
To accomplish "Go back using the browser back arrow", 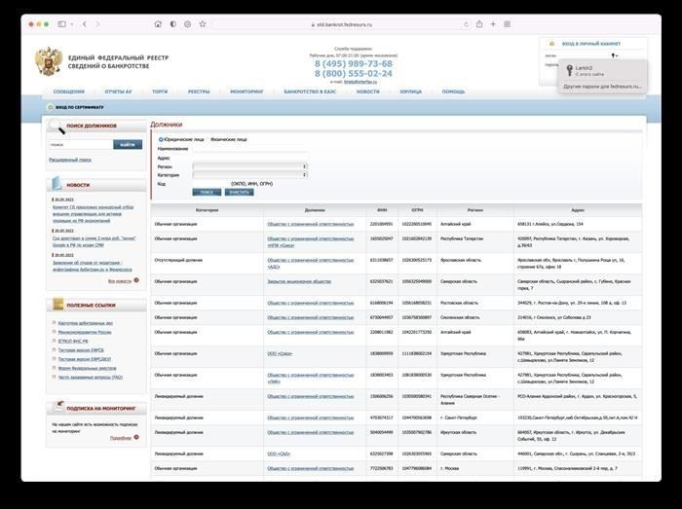I will [x=85, y=24].
